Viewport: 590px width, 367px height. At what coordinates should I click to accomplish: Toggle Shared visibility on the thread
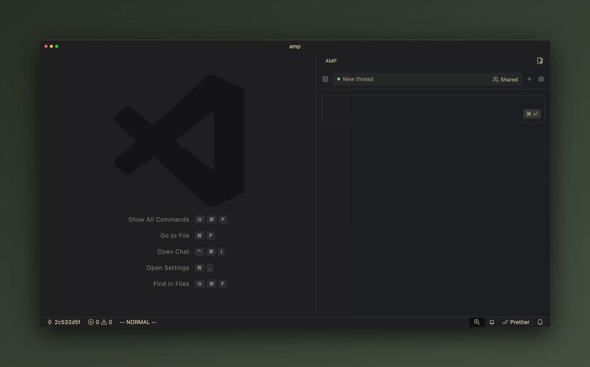505,79
